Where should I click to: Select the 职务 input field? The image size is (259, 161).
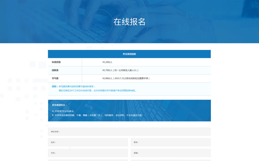coord(171,142)
